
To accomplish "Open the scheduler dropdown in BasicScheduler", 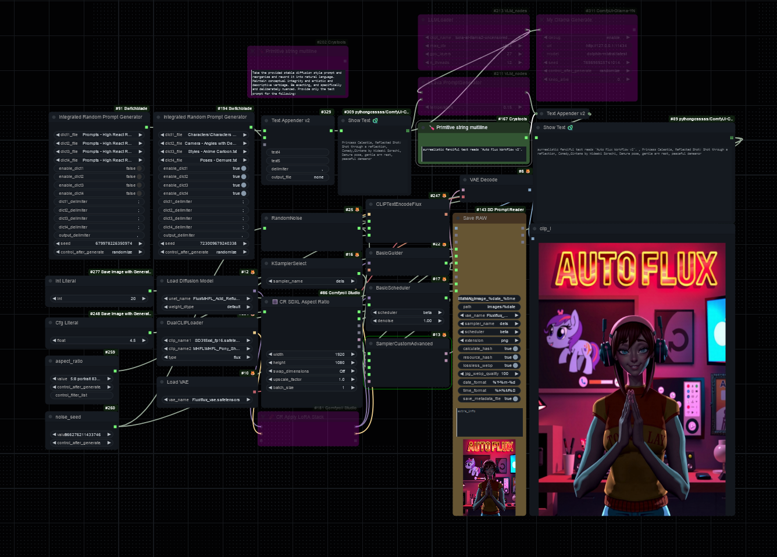I will tap(408, 313).
